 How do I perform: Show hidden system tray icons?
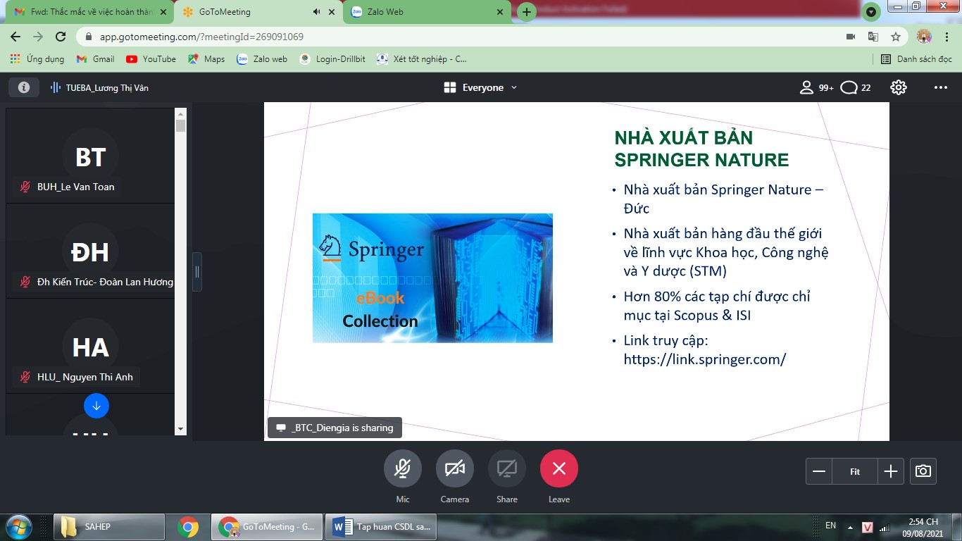(850, 527)
